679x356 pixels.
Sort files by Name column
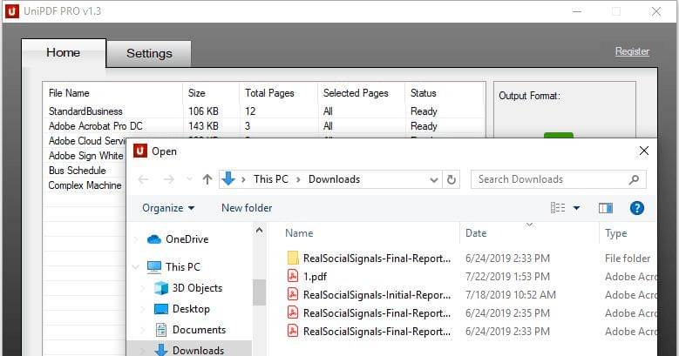(299, 233)
